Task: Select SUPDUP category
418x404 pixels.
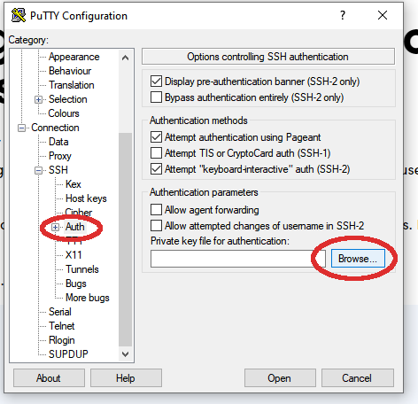Action: coord(68,354)
